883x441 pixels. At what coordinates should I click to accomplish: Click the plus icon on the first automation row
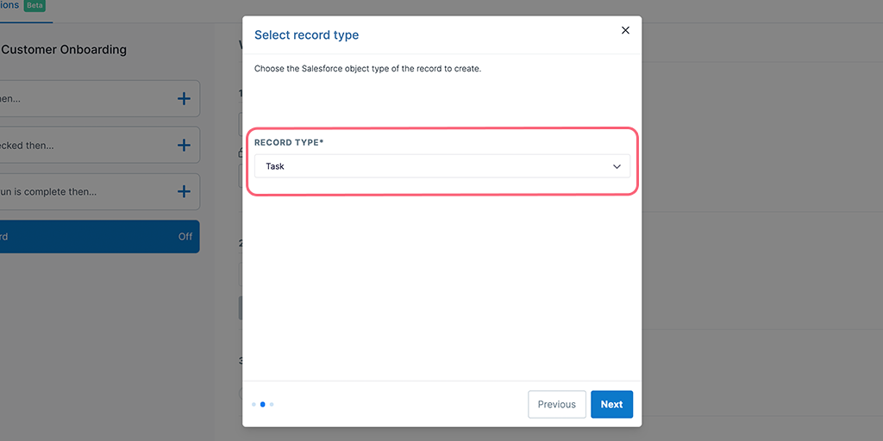tap(185, 99)
